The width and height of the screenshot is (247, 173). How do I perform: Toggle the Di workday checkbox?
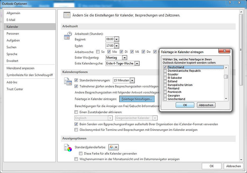(x=121, y=51)
